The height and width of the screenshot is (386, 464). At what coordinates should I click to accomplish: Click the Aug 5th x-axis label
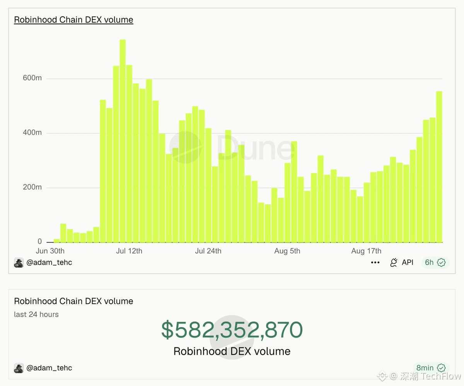pos(287,251)
